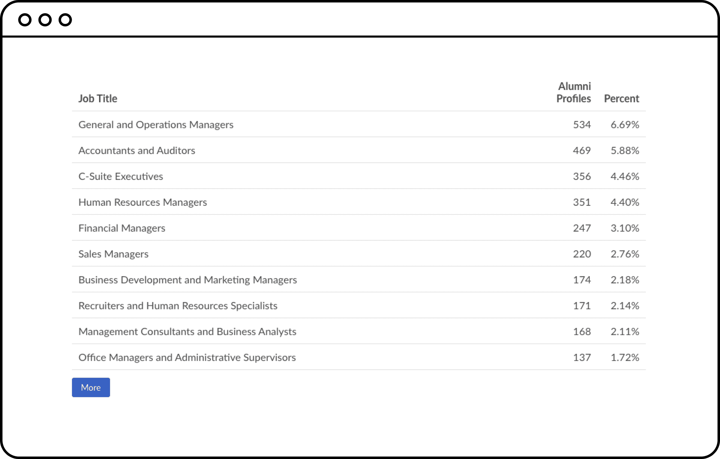
Task: Select General and Operations Managers row
Action: [x=156, y=124]
